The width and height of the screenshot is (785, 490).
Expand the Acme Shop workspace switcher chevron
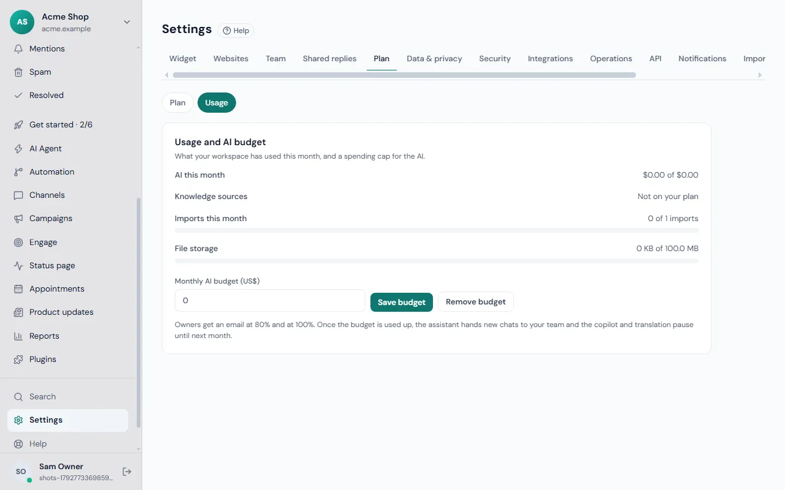click(x=127, y=22)
